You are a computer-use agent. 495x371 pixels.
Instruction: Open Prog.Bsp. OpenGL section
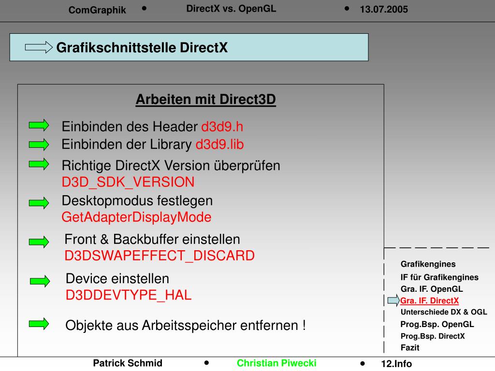pos(437,324)
